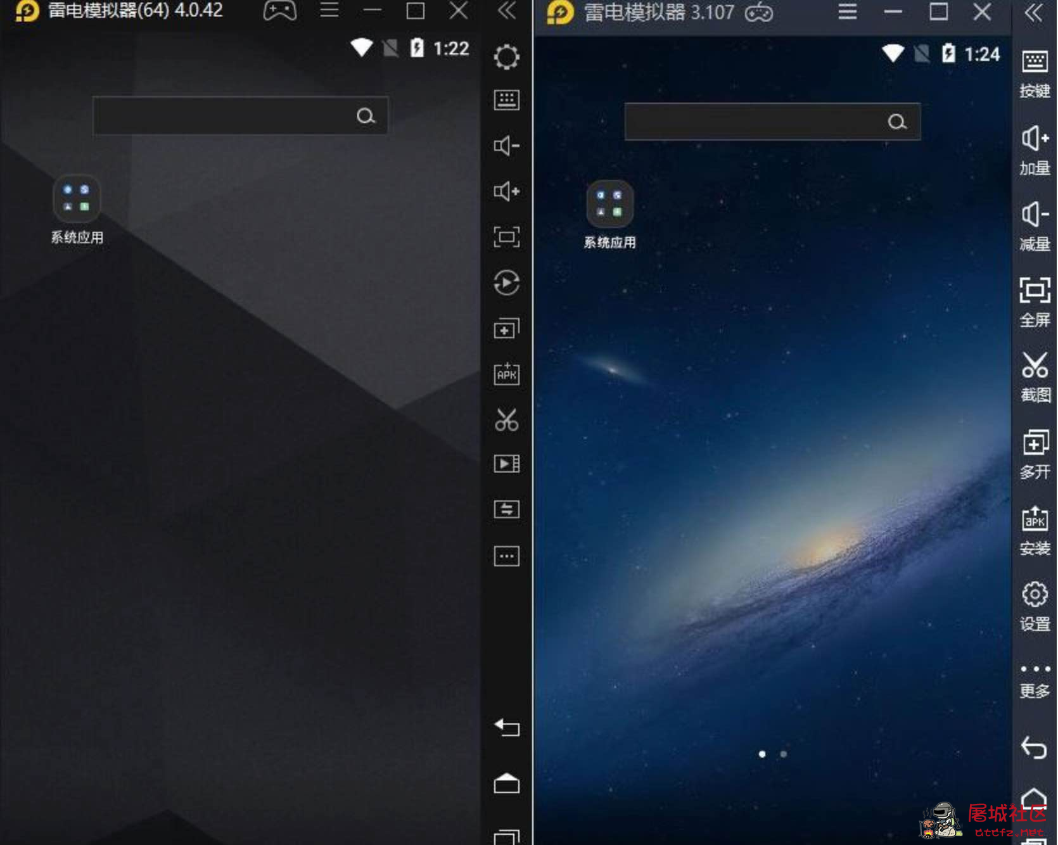Click 按键 keyboard button in right sidebar

pos(1035,74)
